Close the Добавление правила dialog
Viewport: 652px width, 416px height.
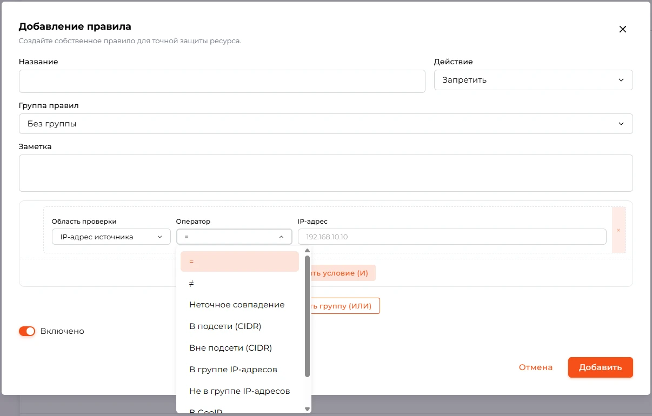[x=622, y=29]
